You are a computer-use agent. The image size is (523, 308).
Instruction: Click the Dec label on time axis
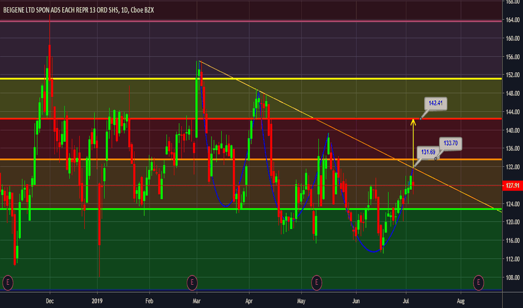[x=50, y=301]
